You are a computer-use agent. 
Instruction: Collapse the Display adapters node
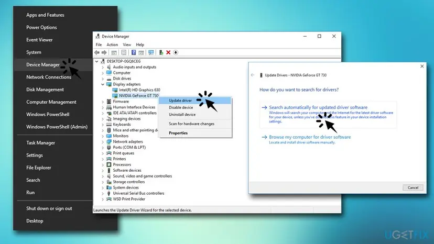point(103,84)
